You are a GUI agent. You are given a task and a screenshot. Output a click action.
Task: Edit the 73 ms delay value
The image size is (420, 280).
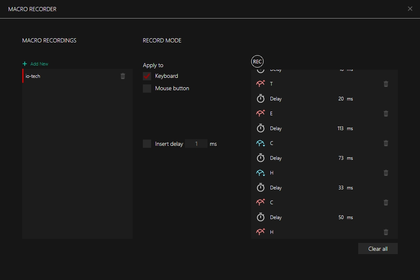[x=341, y=158]
